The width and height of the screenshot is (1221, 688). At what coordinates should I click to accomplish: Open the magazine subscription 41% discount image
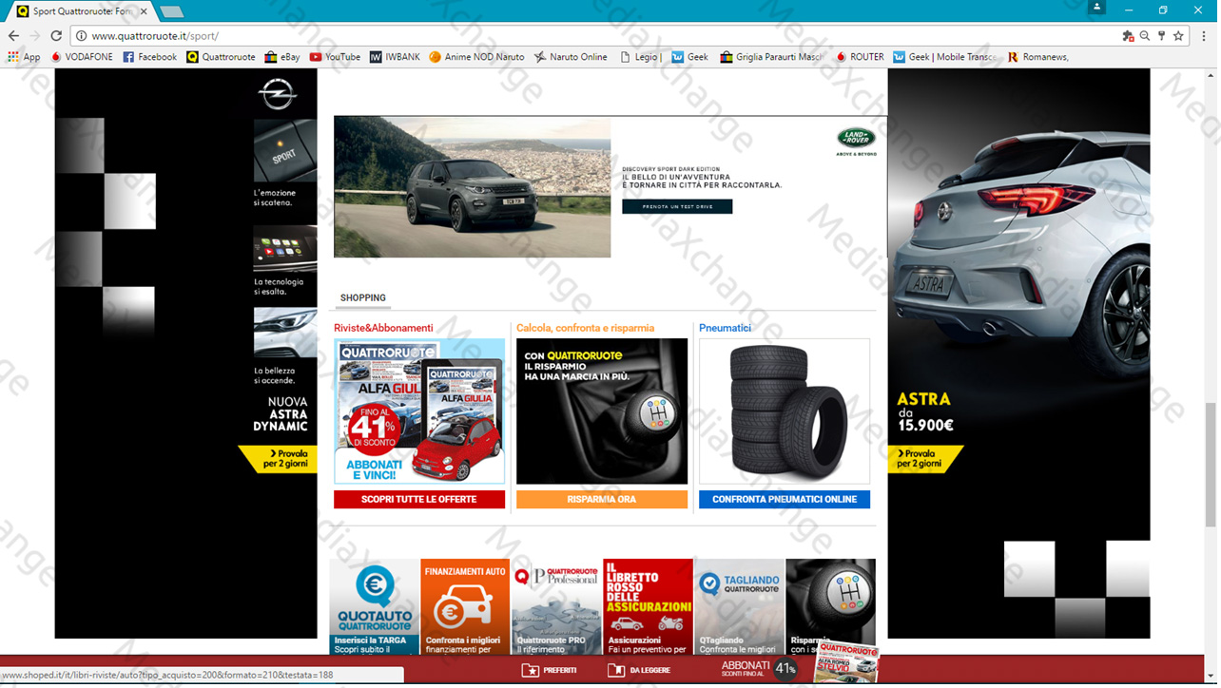pos(419,411)
